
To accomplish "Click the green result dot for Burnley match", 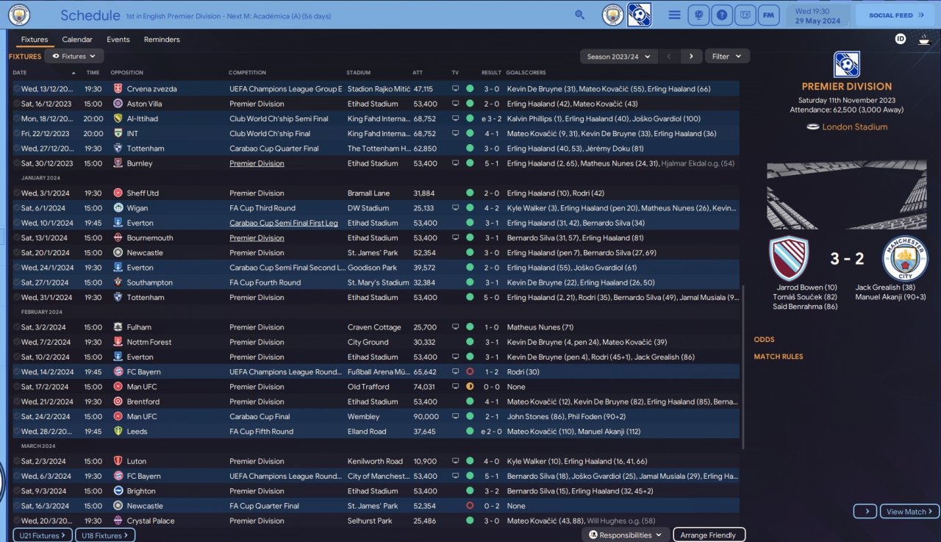I will coord(470,163).
